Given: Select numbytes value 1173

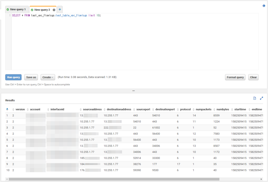Looking at the screenshot, I should point(216,140).
